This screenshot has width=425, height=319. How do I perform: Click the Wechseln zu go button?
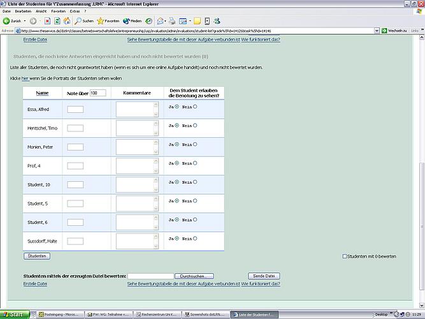394,31
